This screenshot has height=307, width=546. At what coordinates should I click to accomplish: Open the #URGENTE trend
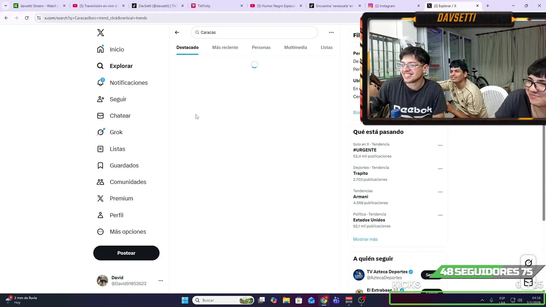[365, 150]
